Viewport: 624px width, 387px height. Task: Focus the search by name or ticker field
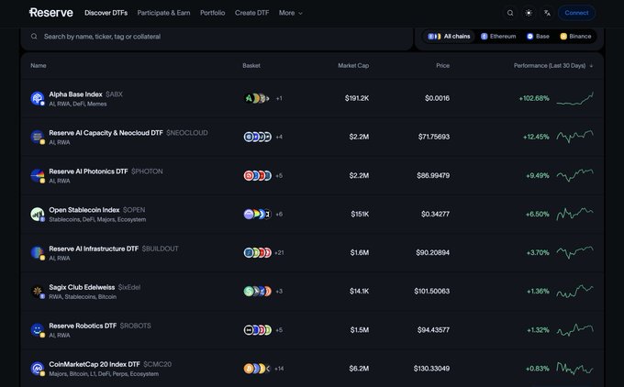click(217, 37)
